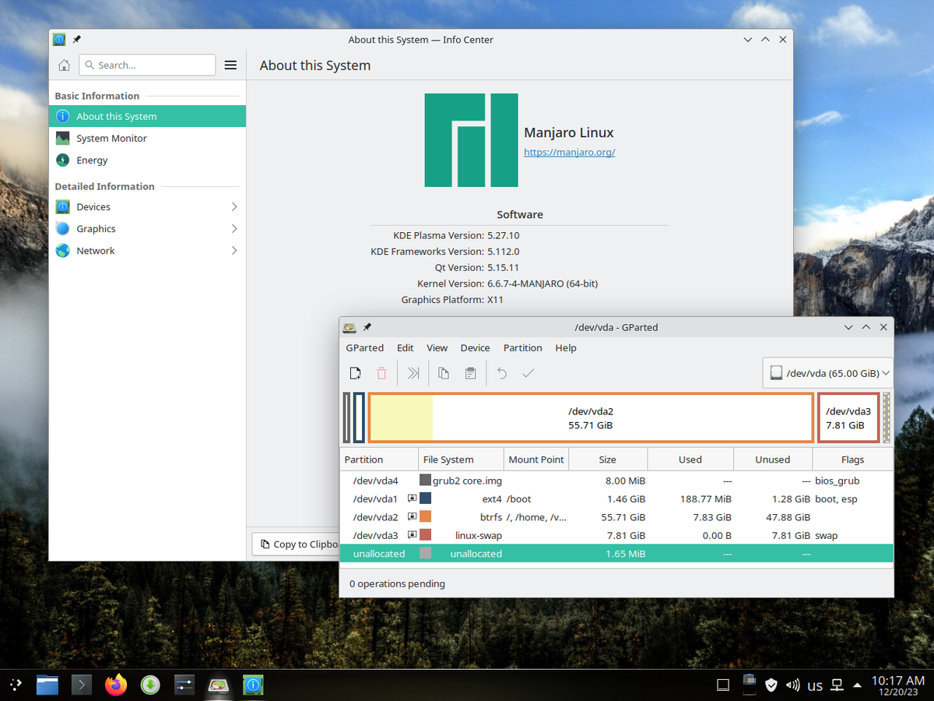The height and width of the screenshot is (701, 934).
Task: Select About this System in the sidebar
Action: [x=147, y=117]
